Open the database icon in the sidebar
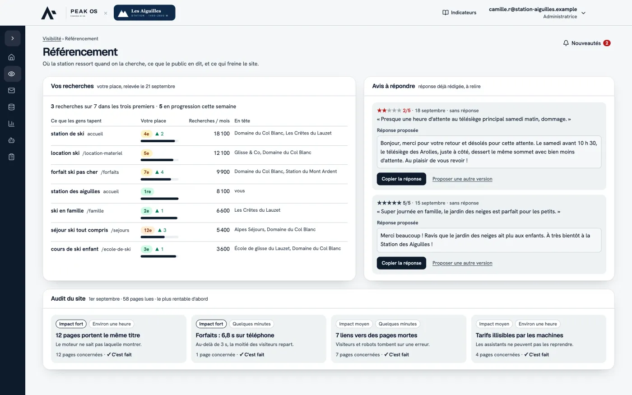The width and height of the screenshot is (632, 395). [x=12, y=107]
